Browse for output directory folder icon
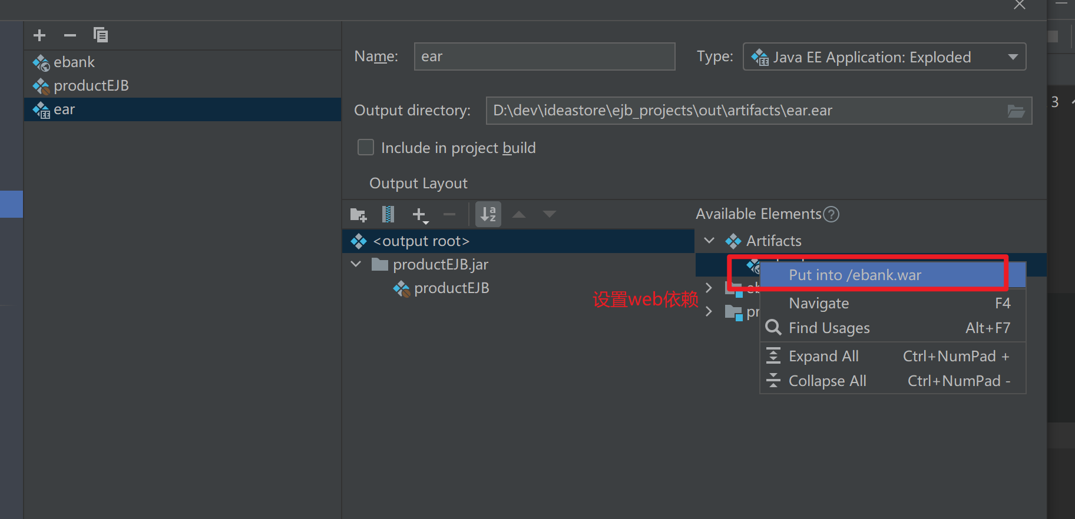 [1016, 111]
